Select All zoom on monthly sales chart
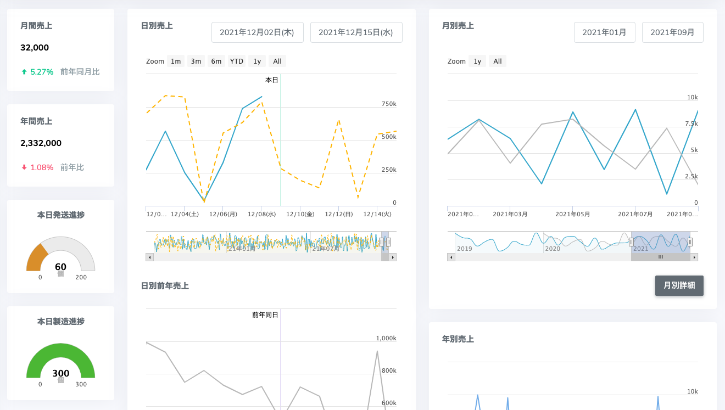The image size is (725, 410). [498, 61]
